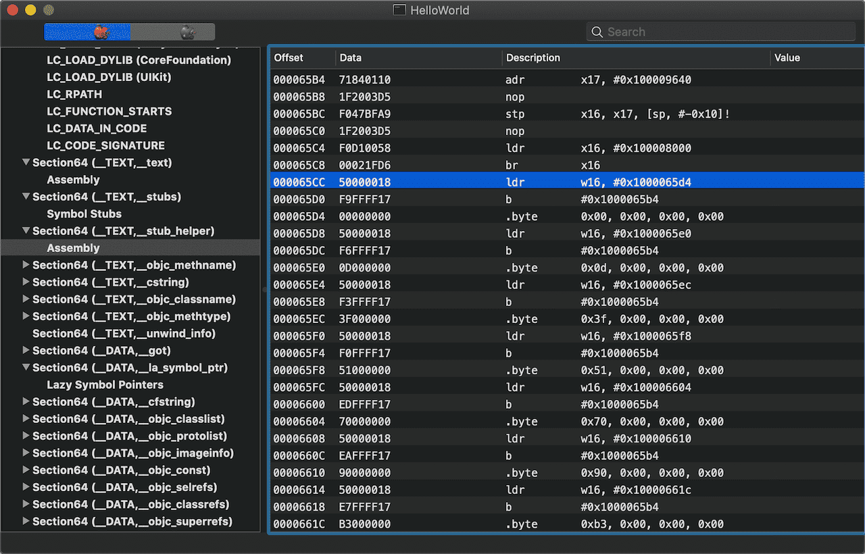Image resolution: width=865 pixels, height=554 pixels.
Task: Click the HelloWorld document icon in title bar
Action: point(400,10)
